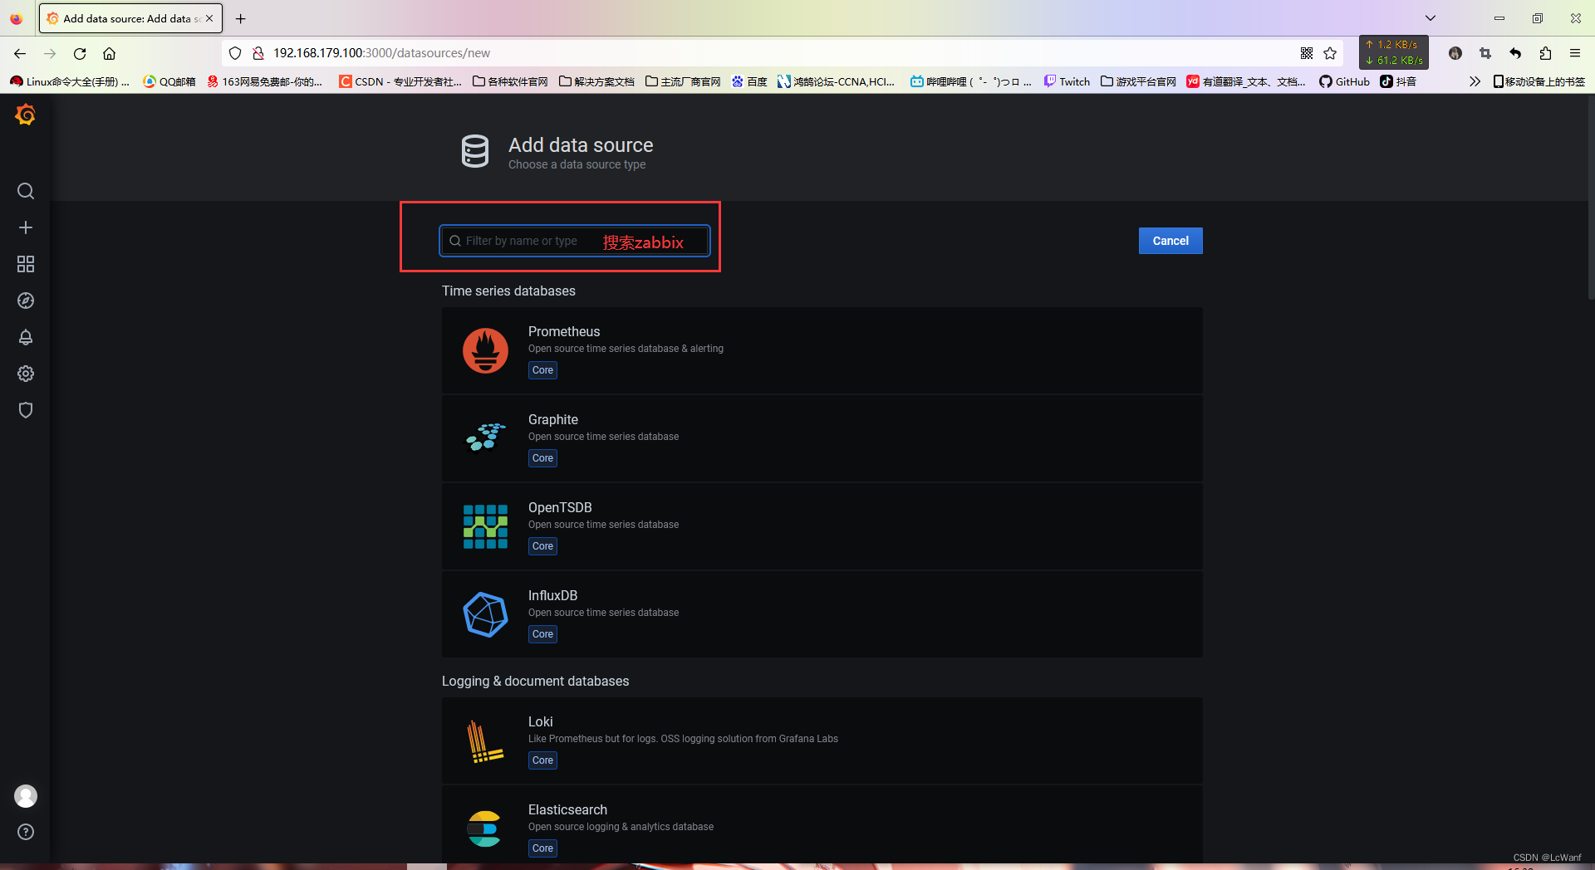Click the Core badge under Prometheus
The height and width of the screenshot is (870, 1595).
[542, 370]
